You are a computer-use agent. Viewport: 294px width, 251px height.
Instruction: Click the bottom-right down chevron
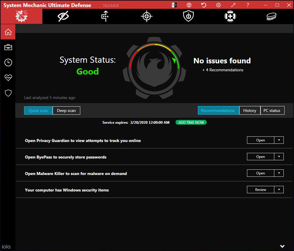point(282,246)
